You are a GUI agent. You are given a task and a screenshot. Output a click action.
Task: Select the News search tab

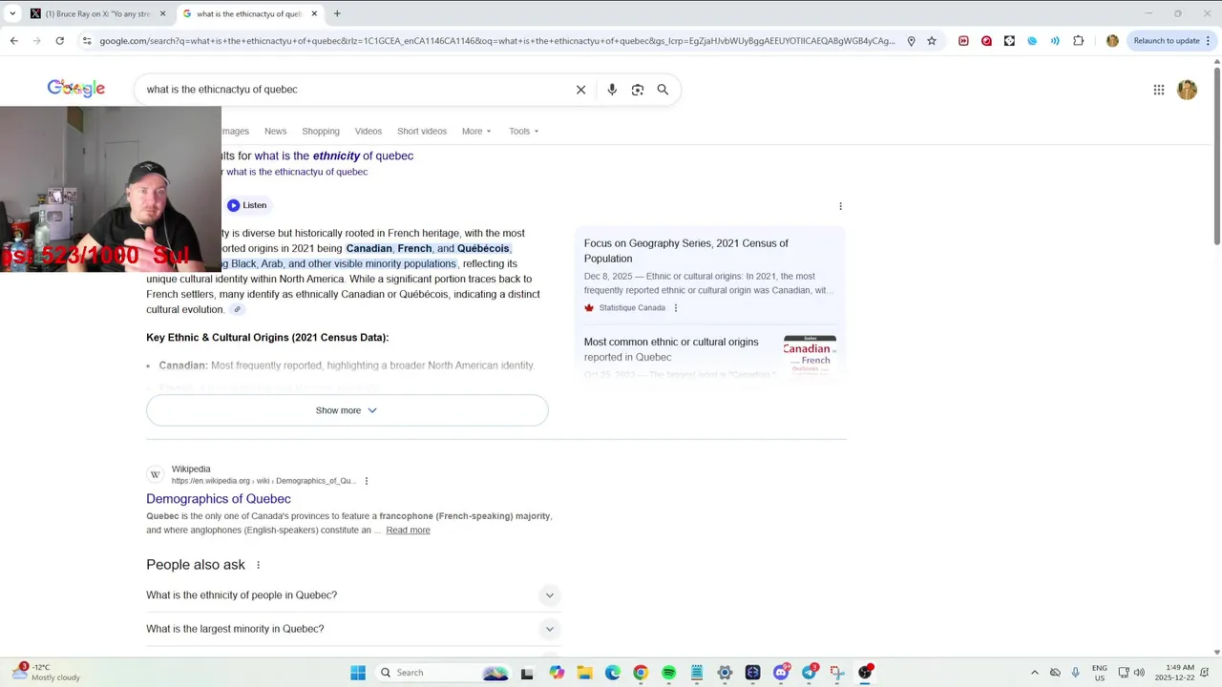tap(275, 131)
